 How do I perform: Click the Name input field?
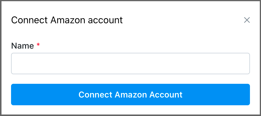pyautogui.click(x=130, y=64)
